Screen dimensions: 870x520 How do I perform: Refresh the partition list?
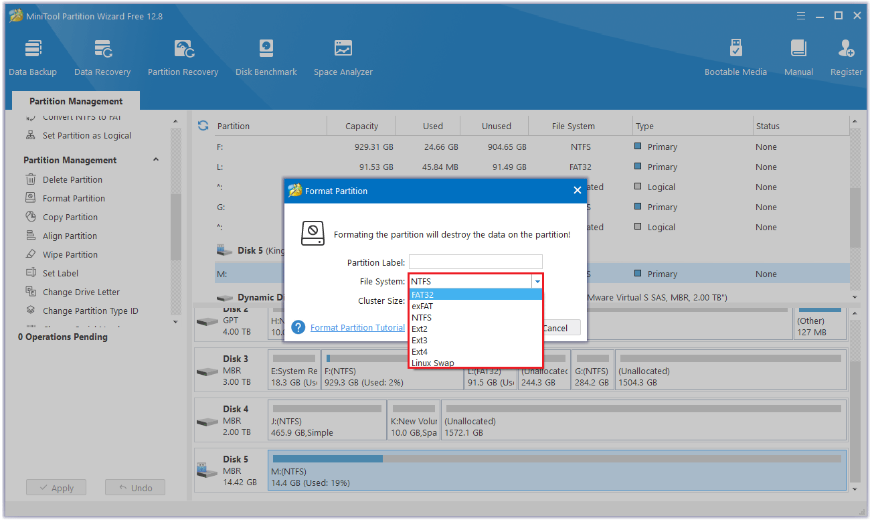(203, 125)
